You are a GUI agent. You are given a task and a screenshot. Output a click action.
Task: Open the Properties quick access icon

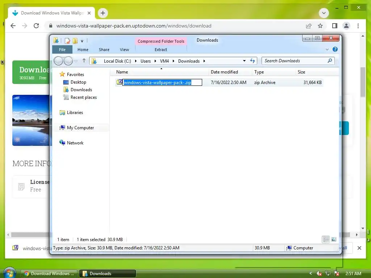click(67, 41)
